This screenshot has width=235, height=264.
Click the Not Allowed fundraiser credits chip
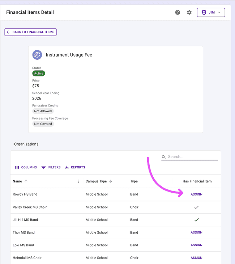tap(43, 111)
